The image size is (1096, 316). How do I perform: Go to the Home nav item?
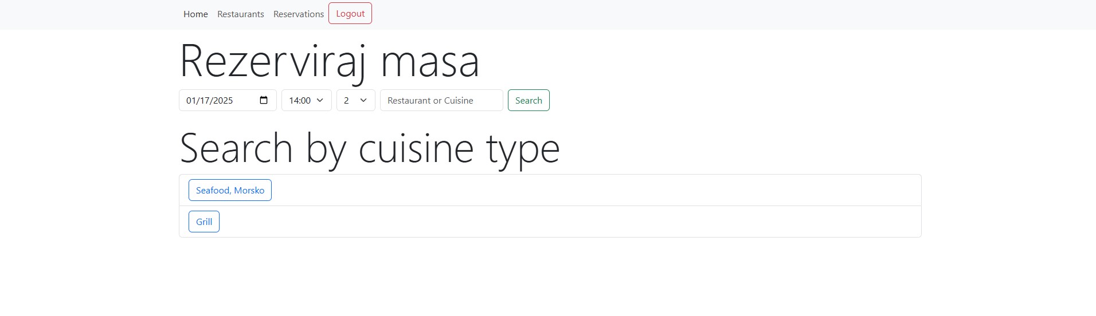(x=195, y=14)
